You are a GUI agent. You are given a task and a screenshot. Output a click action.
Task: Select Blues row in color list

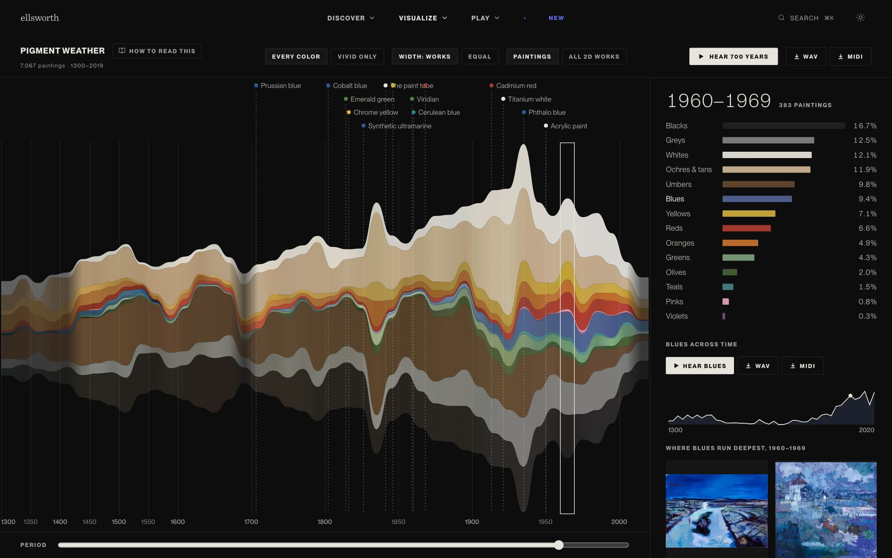click(x=771, y=199)
